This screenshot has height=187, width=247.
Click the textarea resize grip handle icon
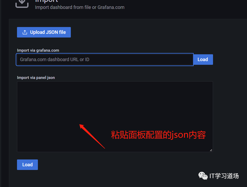(211, 150)
